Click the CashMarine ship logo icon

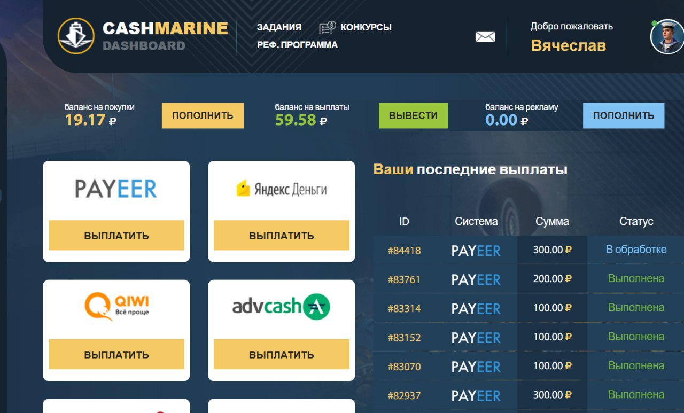click(76, 36)
